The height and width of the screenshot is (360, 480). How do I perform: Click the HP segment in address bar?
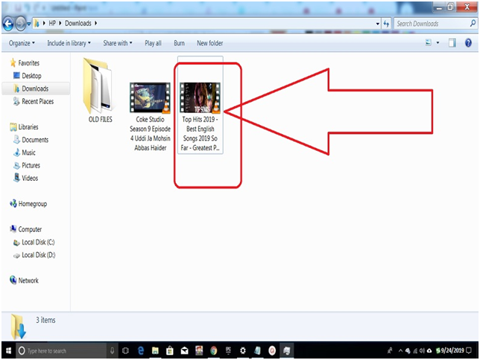click(x=52, y=23)
